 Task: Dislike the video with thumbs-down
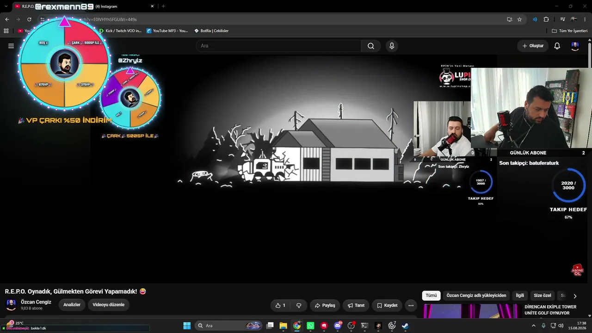click(299, 305)
